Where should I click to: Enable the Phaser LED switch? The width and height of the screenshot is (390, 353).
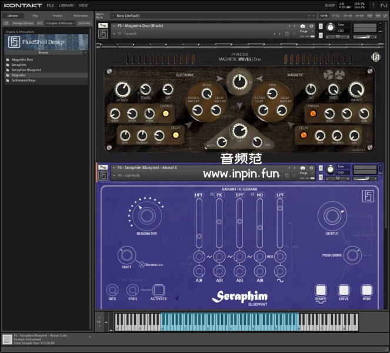point(313,114)
